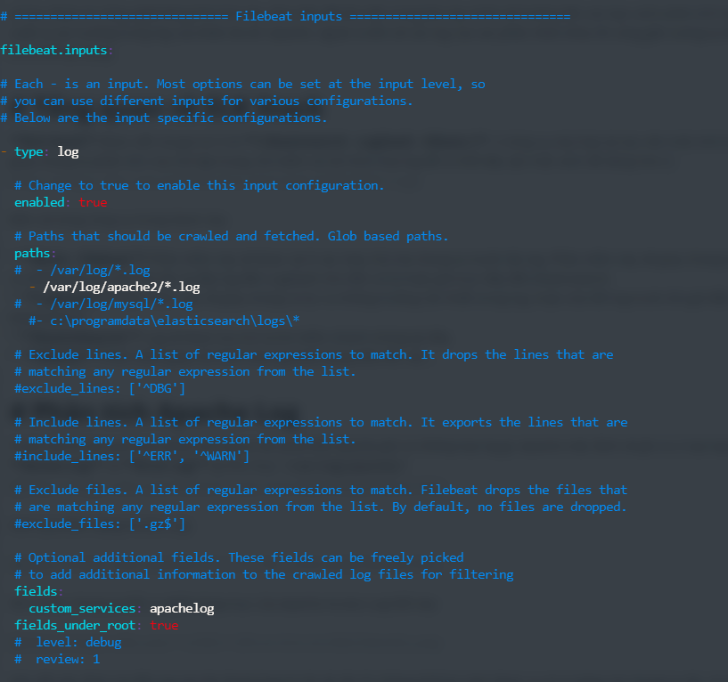
Task: Click the 'filebeat.inputs' key
Action: (x=53, y=50)
